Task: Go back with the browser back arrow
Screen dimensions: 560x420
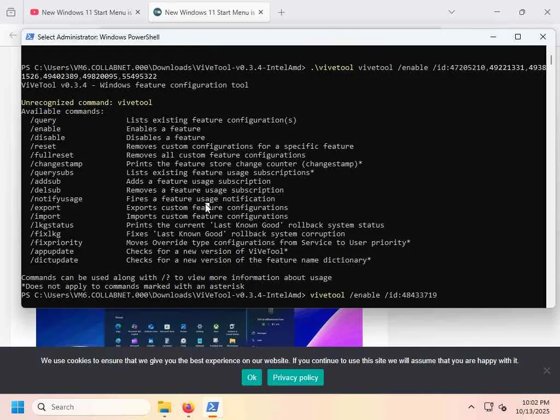Action: (x=13, y=35)
